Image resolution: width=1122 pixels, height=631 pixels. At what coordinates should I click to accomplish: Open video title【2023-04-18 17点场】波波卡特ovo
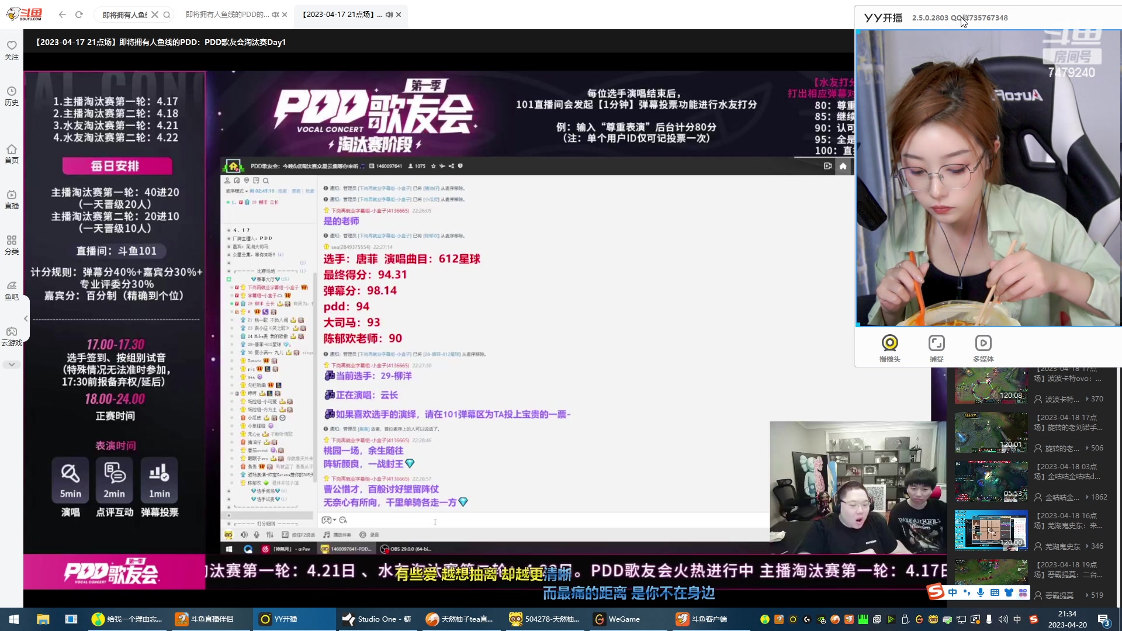(1068, 374)
